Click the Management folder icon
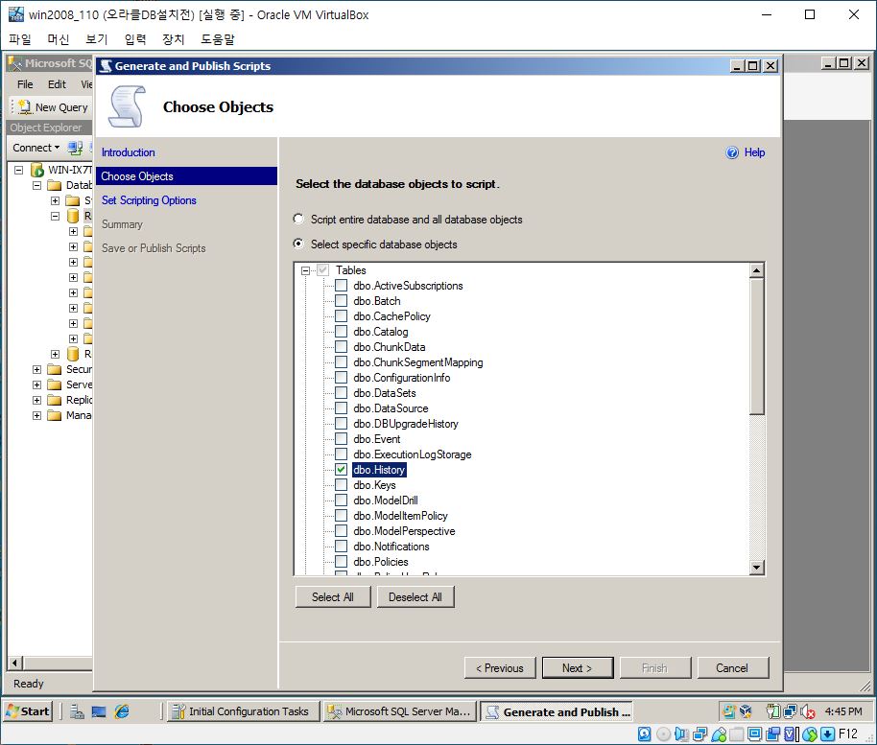877x745 pixels. [x=55, y=415]
